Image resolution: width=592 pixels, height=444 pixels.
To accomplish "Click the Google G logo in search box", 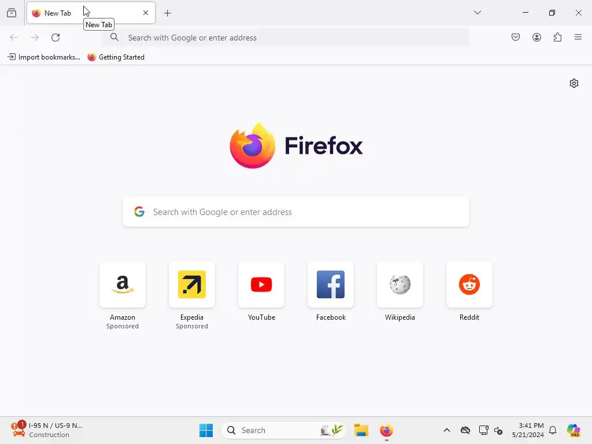I will 139,212.
